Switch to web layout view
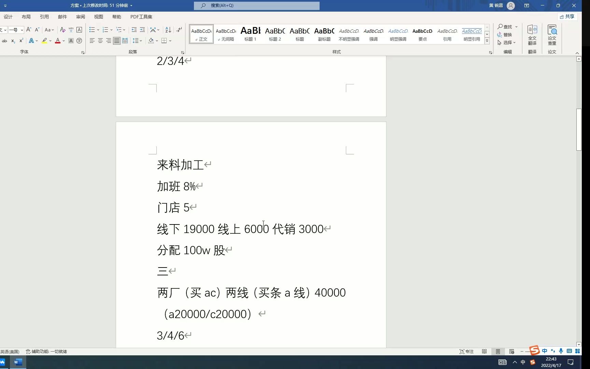 (x=511, y=352)
